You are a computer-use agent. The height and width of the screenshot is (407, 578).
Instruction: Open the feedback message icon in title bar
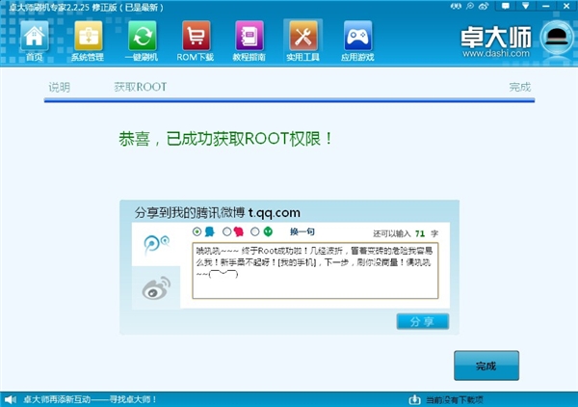tap(506, 7)
